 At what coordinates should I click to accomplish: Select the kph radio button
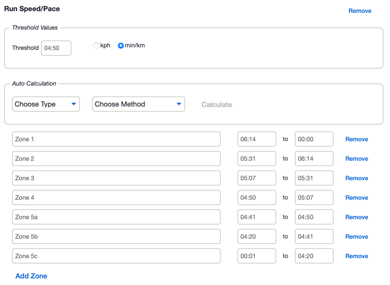click(x=96, y=45)
